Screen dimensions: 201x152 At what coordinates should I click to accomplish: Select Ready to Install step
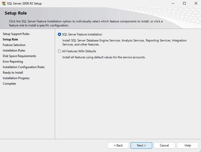coord(13,72)
